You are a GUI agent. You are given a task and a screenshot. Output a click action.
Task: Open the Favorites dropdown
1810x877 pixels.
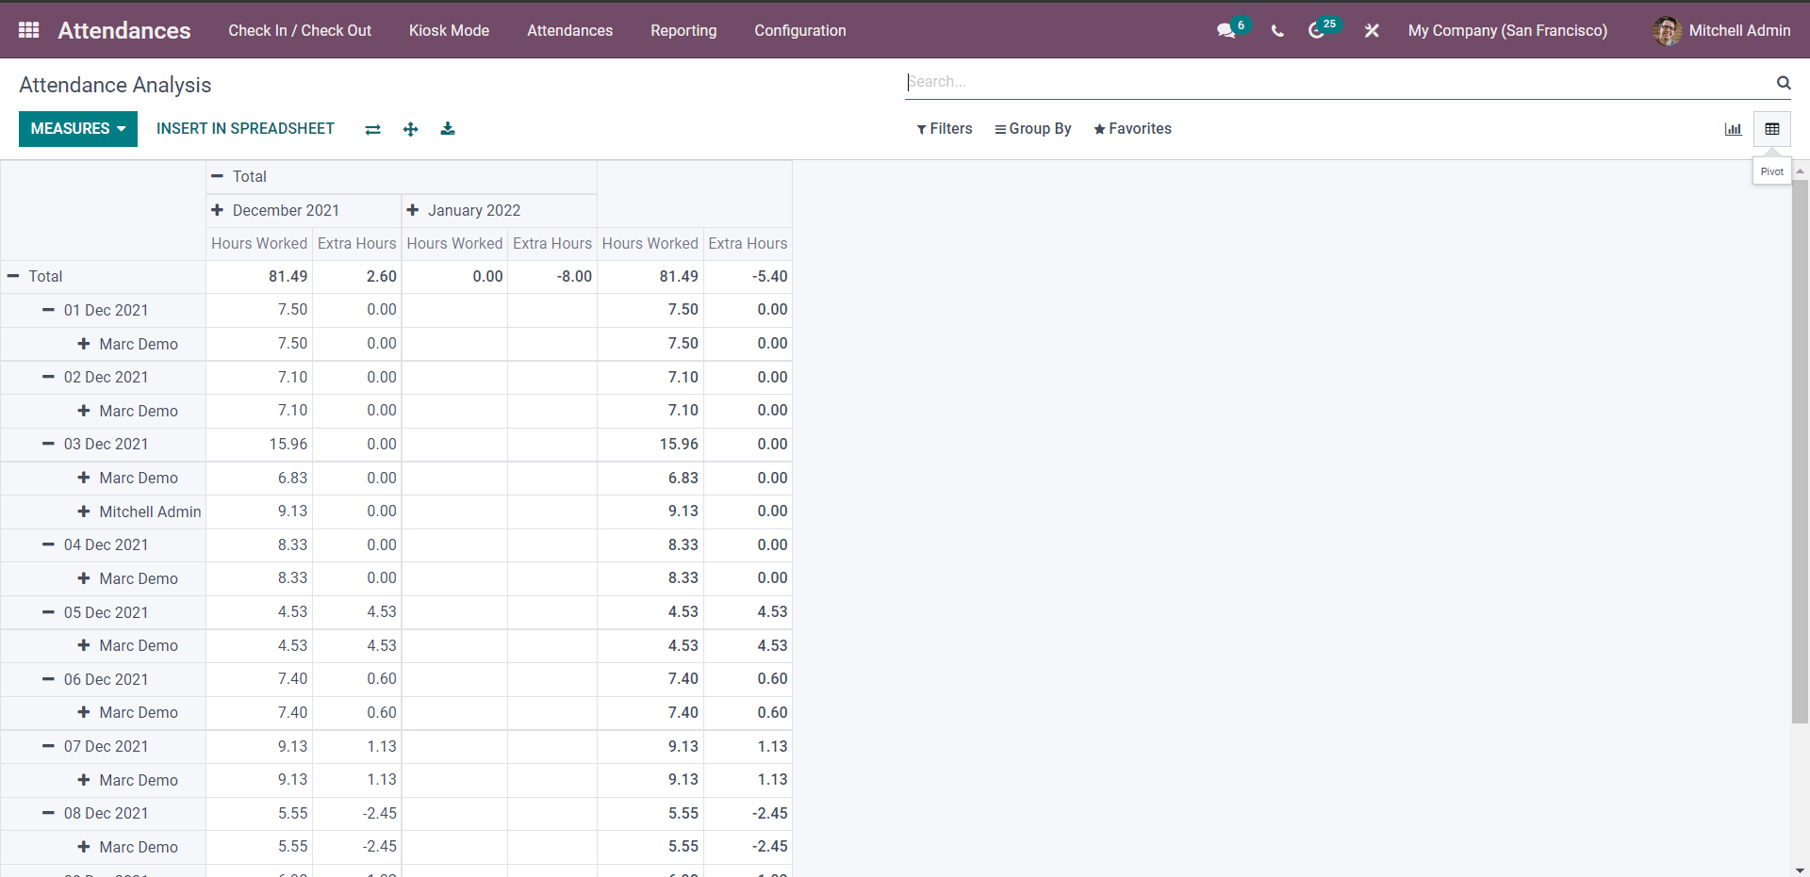click(x=1132, y=129)
